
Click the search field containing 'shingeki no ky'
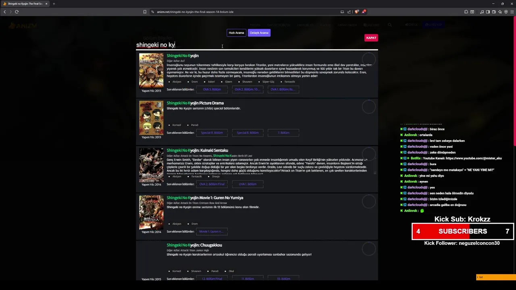[257, 45]
